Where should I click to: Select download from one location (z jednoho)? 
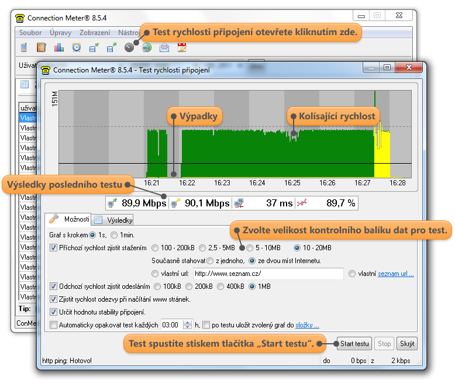210,261
